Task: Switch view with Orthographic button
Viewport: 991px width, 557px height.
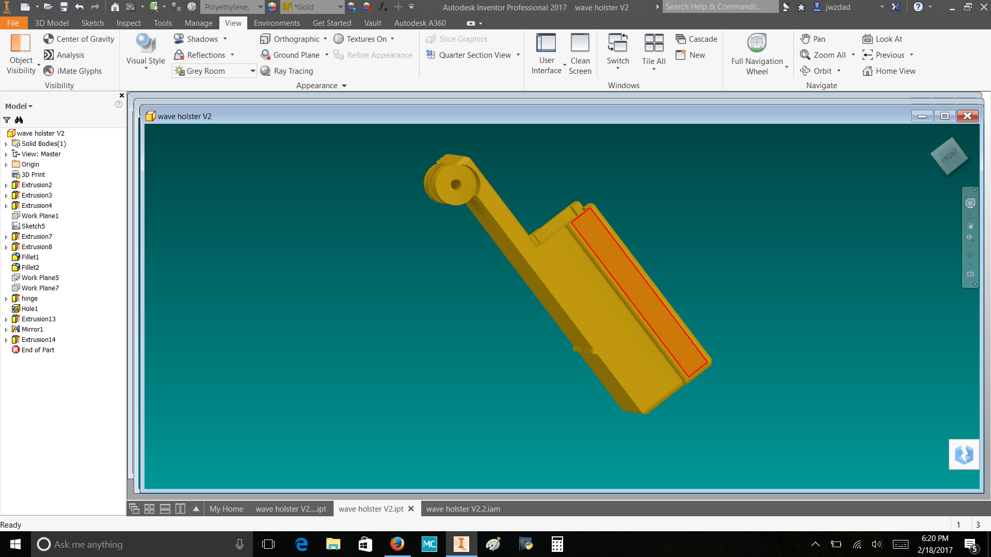Action: (x=290, y=39)
